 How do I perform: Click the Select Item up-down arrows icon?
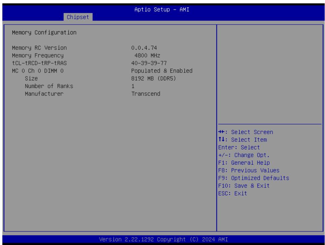pos(222,139)
